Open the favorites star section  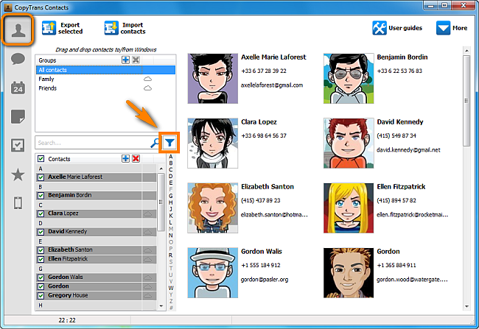tap(19, 174)
